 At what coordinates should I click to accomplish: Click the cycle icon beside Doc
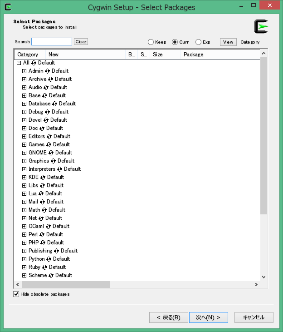pos(42,129)
